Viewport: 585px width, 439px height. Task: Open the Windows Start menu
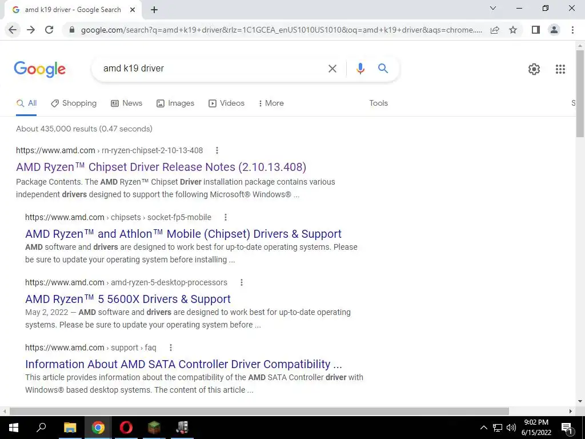tap(14, 428)
